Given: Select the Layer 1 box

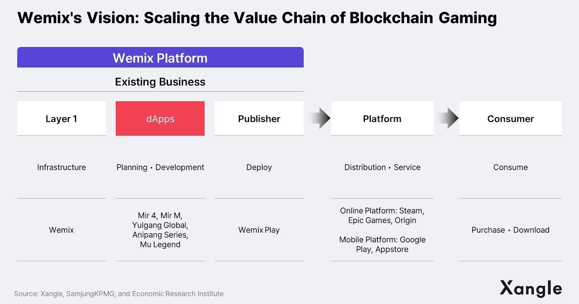Looking at the screenshot, I should [62, 119].
